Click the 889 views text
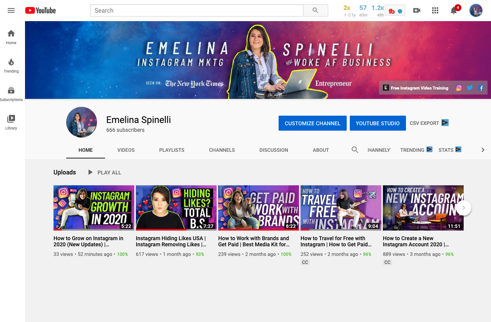The image size is (491, 322). coord(394,254)
